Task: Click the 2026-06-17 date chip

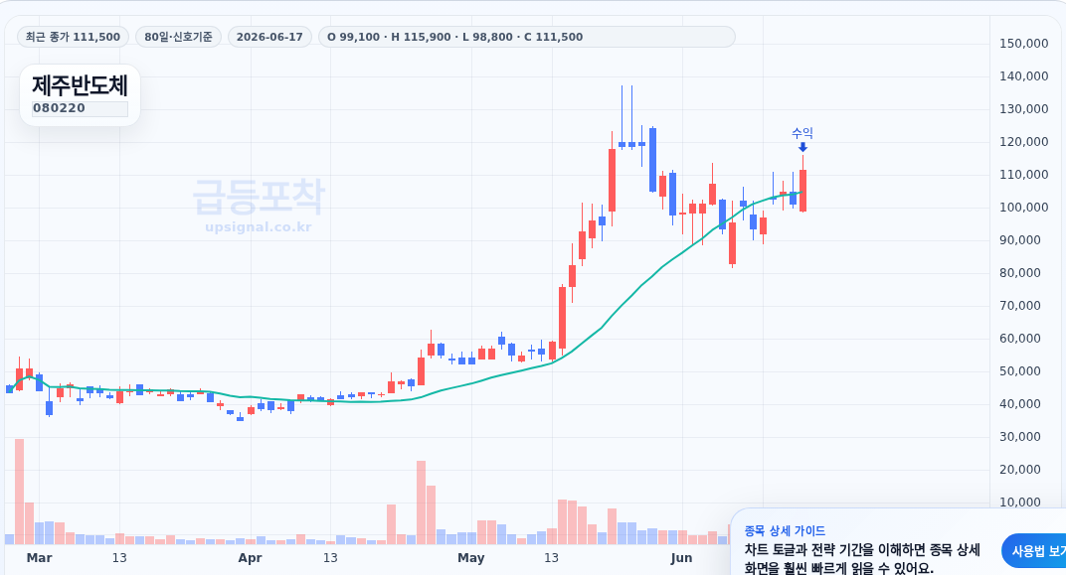Action: [x=269, y=37]
